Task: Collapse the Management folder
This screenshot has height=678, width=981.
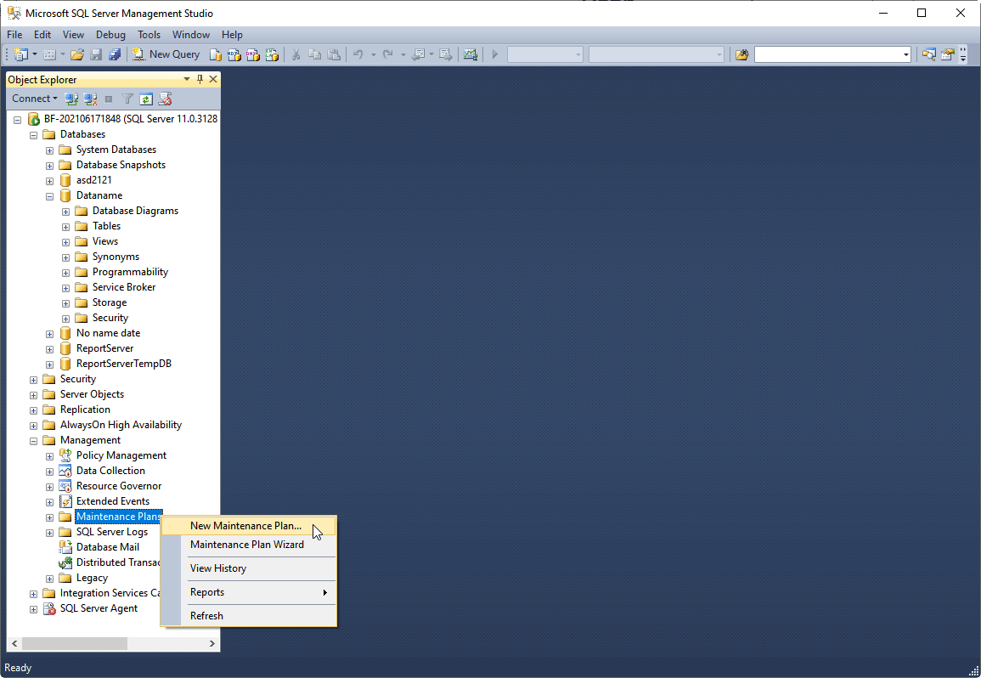Action: click(x=34, y=441)
